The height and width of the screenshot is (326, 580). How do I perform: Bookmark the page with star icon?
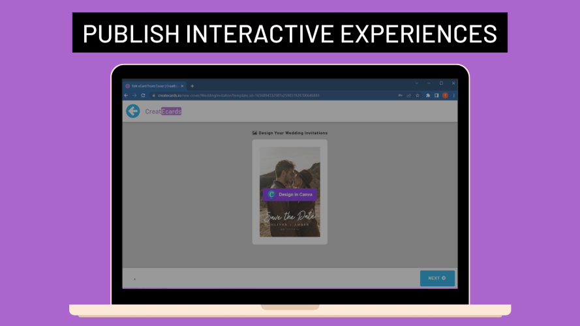pos(418,95)
